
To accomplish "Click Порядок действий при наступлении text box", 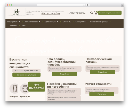I will click(64, 69).
